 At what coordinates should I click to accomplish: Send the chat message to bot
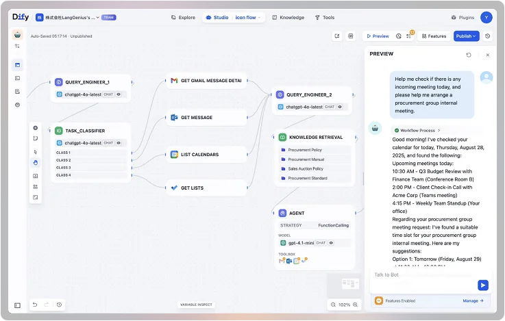tap(483, 285)
